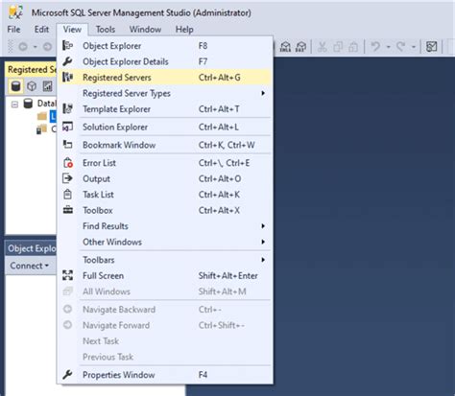The width and height of the screenshot is (455, 396).
Task: Click the Full Screen arrows icon
Action: tap(67, 275)
